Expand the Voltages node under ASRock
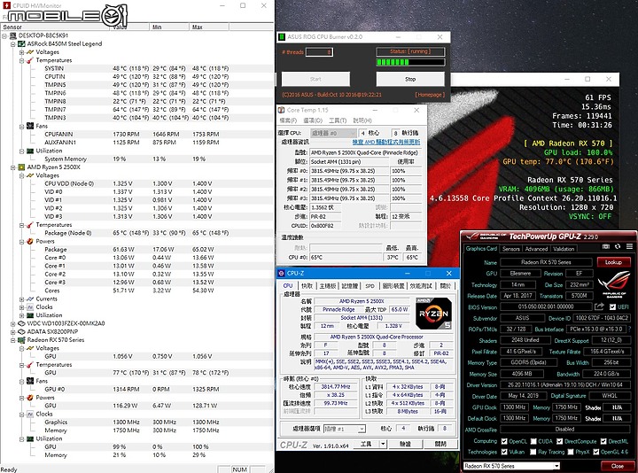 pos(21,52)
